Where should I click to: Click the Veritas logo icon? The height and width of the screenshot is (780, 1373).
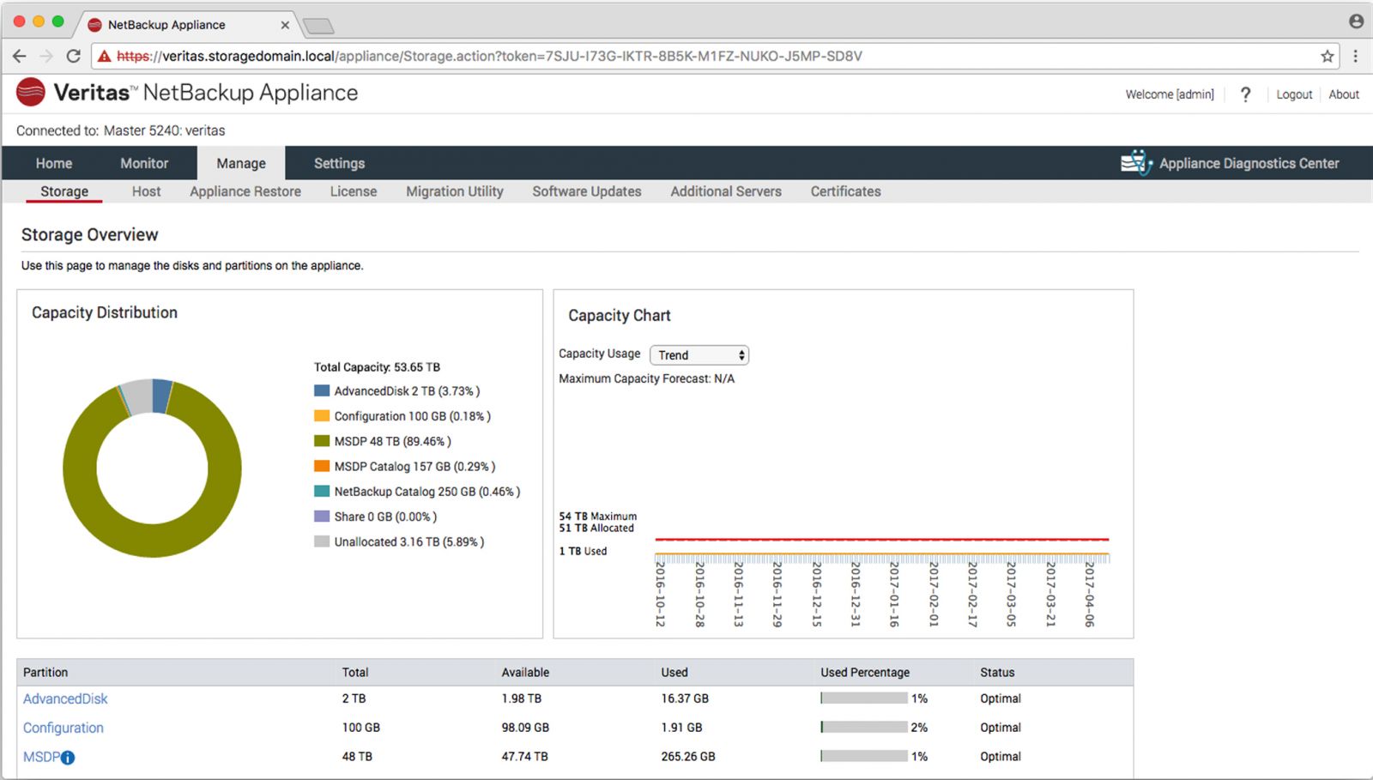tap(31, 92)
